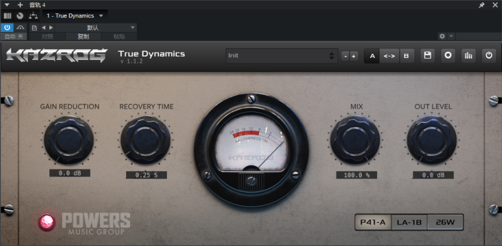Click the OUT LEVEL label
The image size is (502, 246).
[433, 107]
